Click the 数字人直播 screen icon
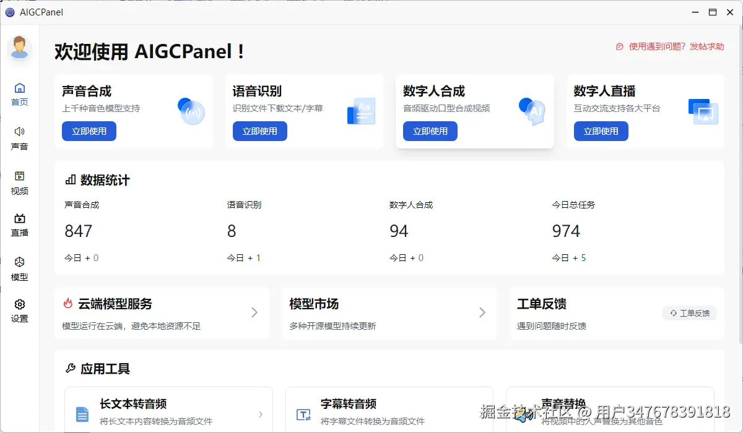 703,111
